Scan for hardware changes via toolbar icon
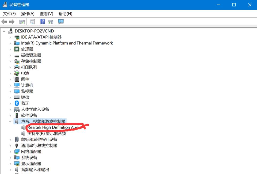257x174 pixels. [60, 22]
